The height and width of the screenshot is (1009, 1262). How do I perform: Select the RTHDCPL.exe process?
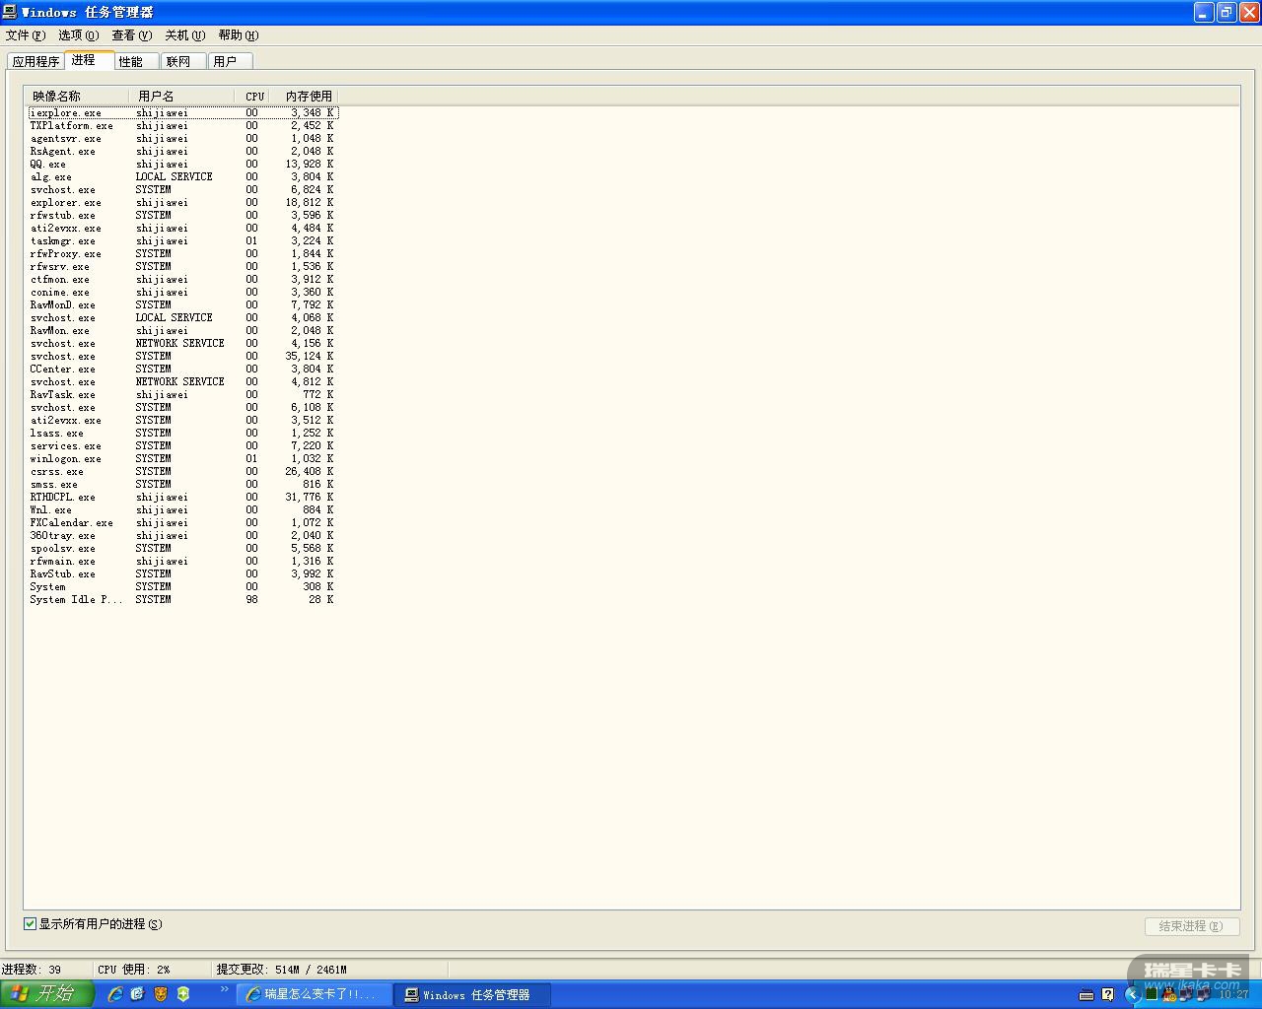tap(183, 498)
